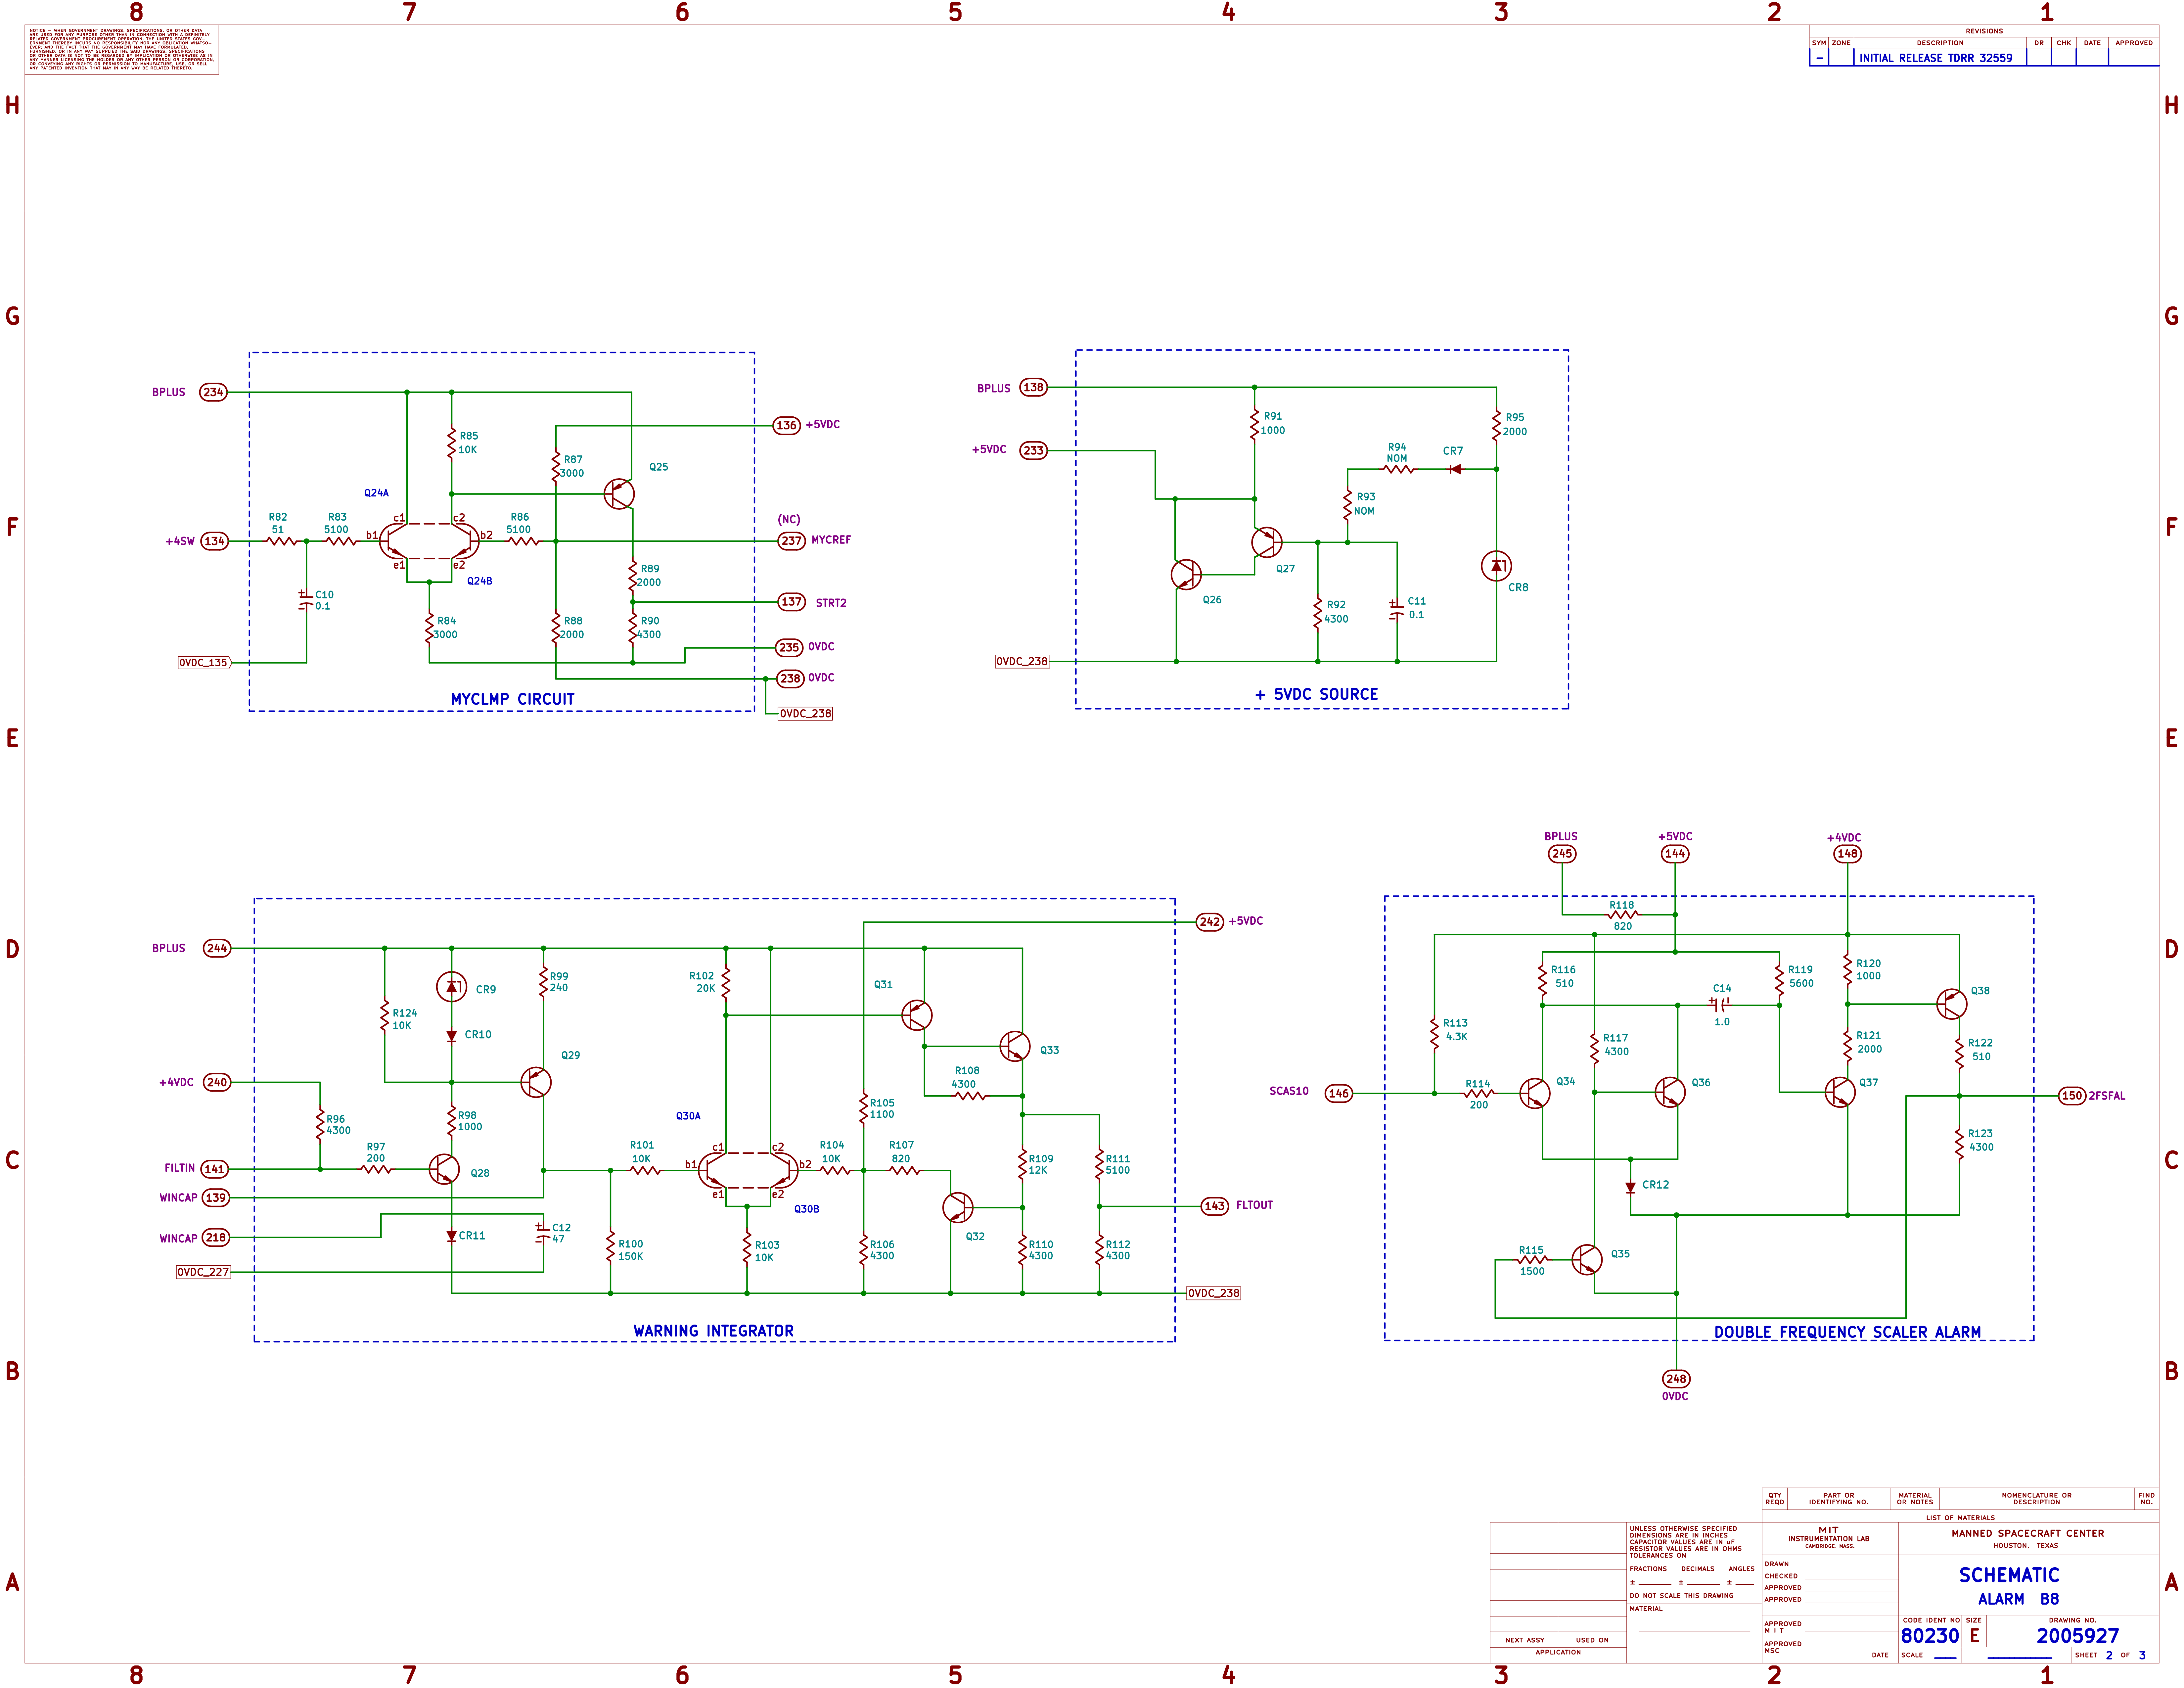Pick the CR11 diode symbol
Screen dimensions: 2184x1688
click(x=452, y=1237)
